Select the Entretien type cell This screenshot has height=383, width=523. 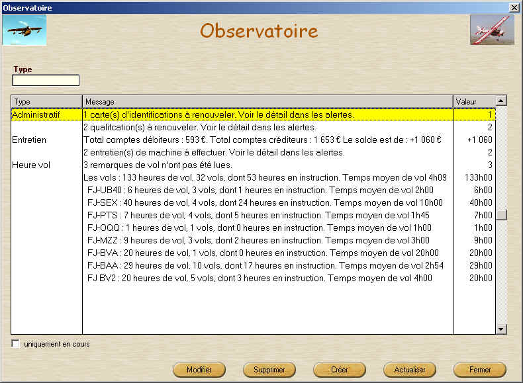coord(47,140)
